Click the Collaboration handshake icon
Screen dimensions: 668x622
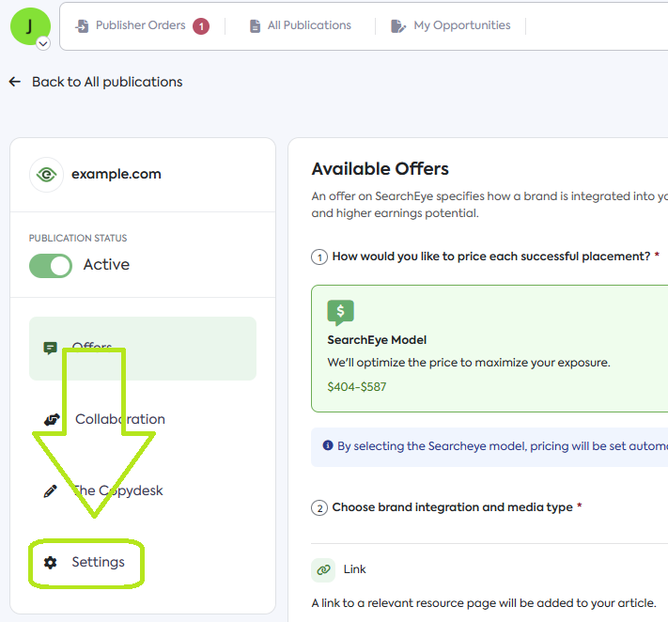(51, 419)
